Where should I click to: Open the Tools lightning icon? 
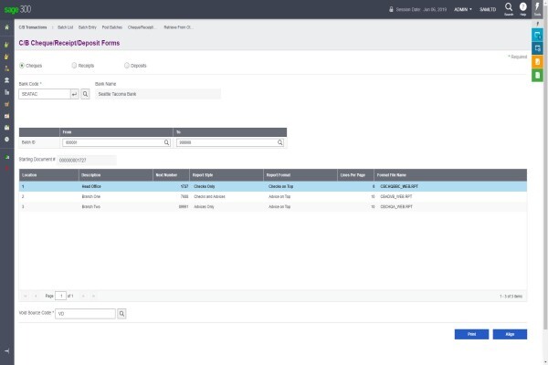click(538, 9)
